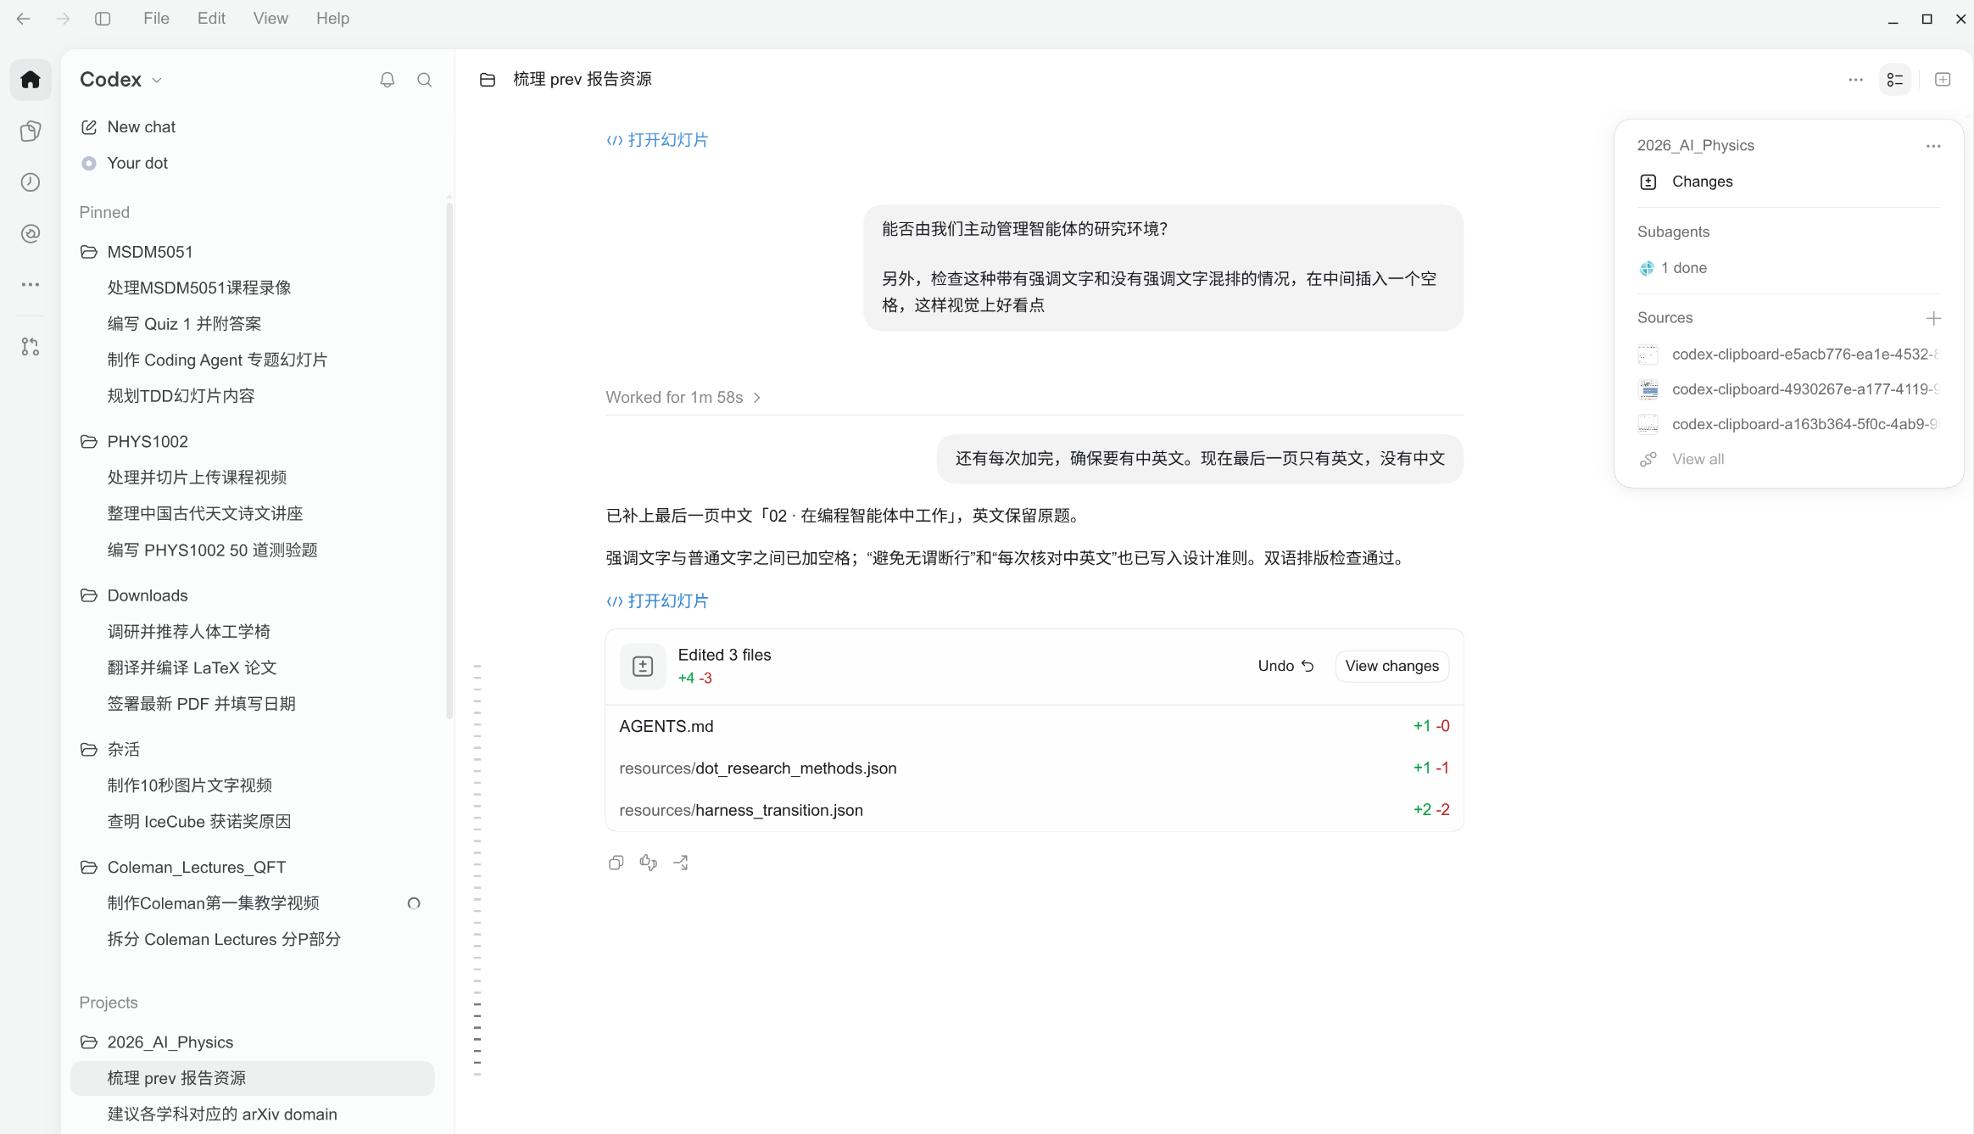Viewport: 1974px width, 1134px height.
Task: Open conversation more options three dots
Action: (1856, 80)
